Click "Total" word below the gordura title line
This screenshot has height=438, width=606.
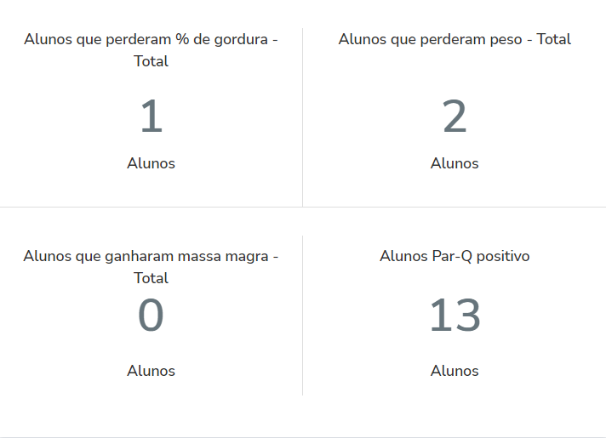pyautogui.click(x=151, y=61)
